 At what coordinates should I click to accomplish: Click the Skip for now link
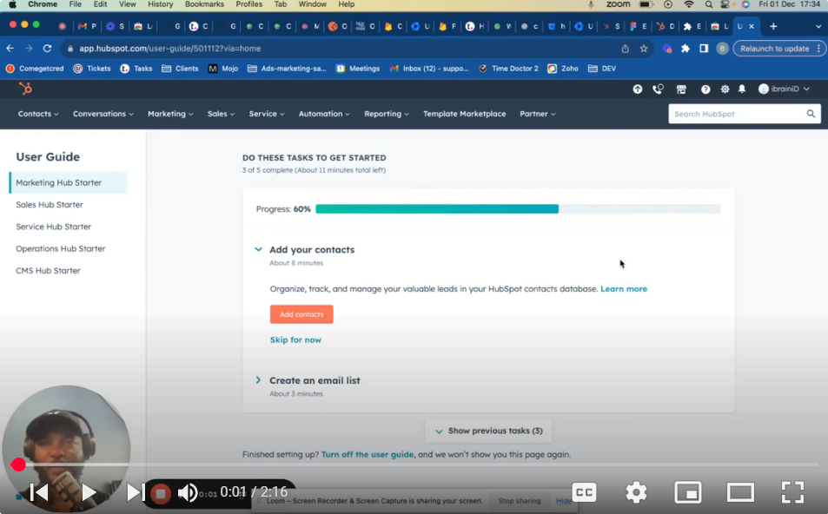point(295,339)
